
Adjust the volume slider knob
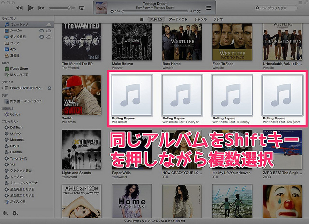pos(70,8)
